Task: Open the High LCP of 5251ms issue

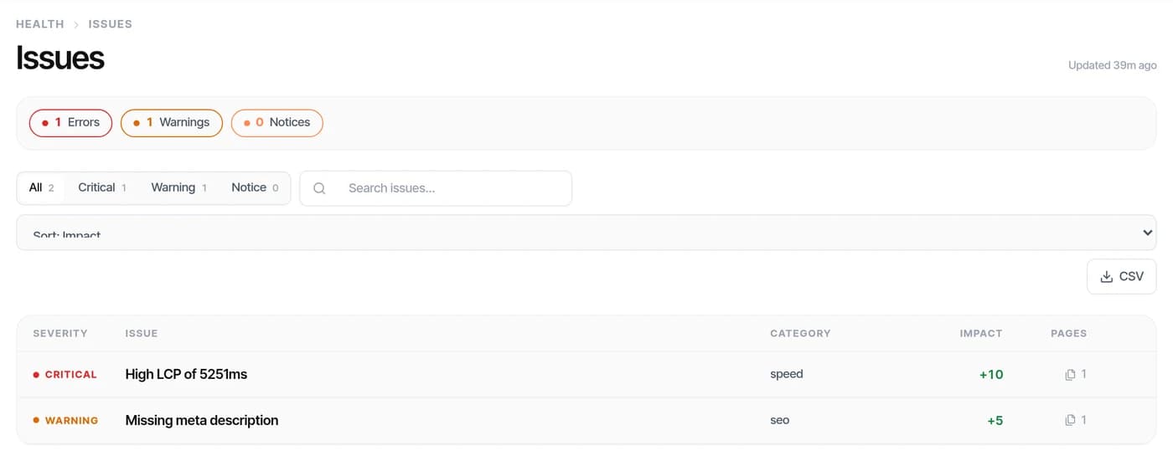Action: coord(186,374)
